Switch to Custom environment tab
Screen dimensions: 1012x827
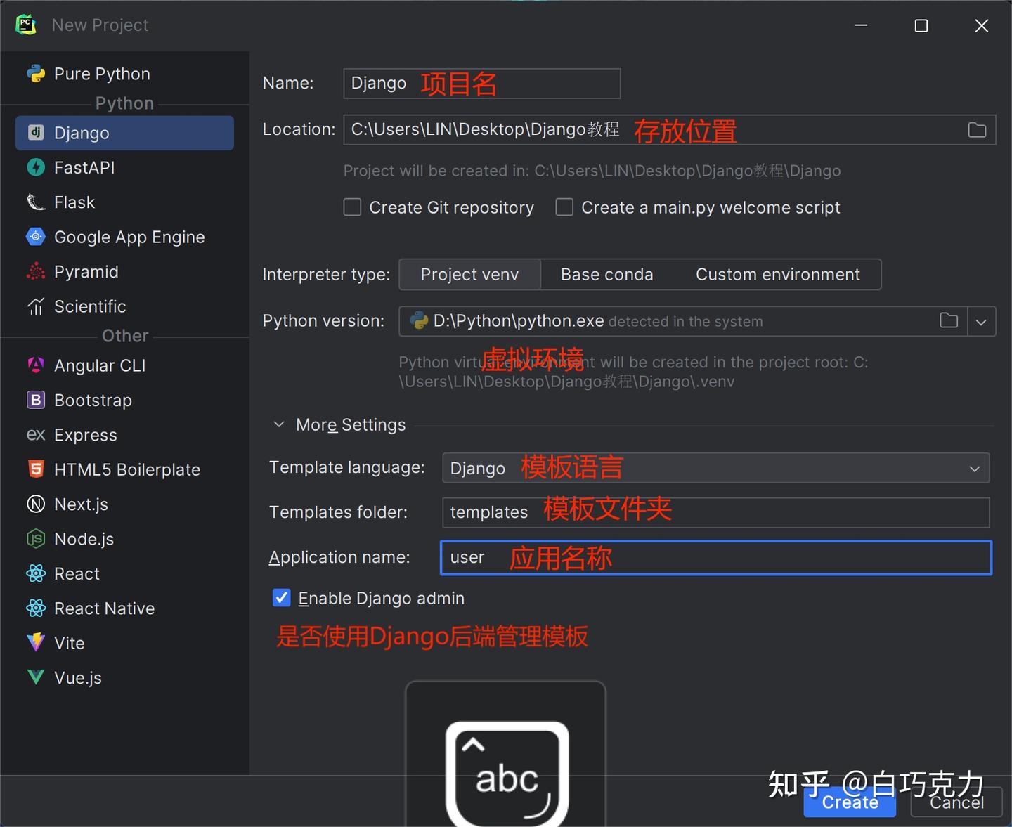pyautogui.click(x=777, y=274)
